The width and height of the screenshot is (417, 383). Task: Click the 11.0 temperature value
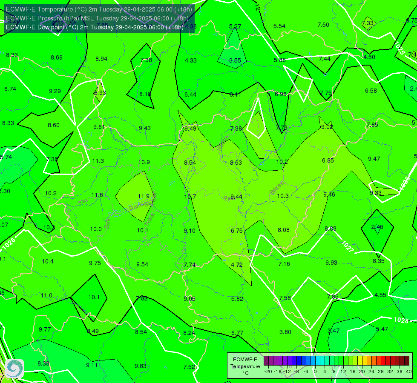coord(46,296)
